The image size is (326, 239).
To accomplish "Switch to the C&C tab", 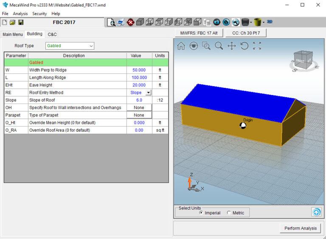I will point(52,34).
